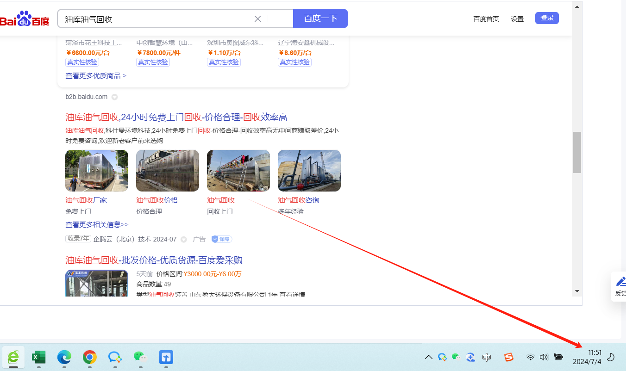Go to 百度首页 in the top navigation
Viewport: 626px width, 371px height.
coord(486,19)
